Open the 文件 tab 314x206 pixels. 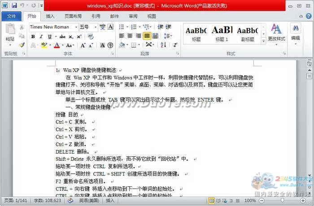(x=11, y=17)
